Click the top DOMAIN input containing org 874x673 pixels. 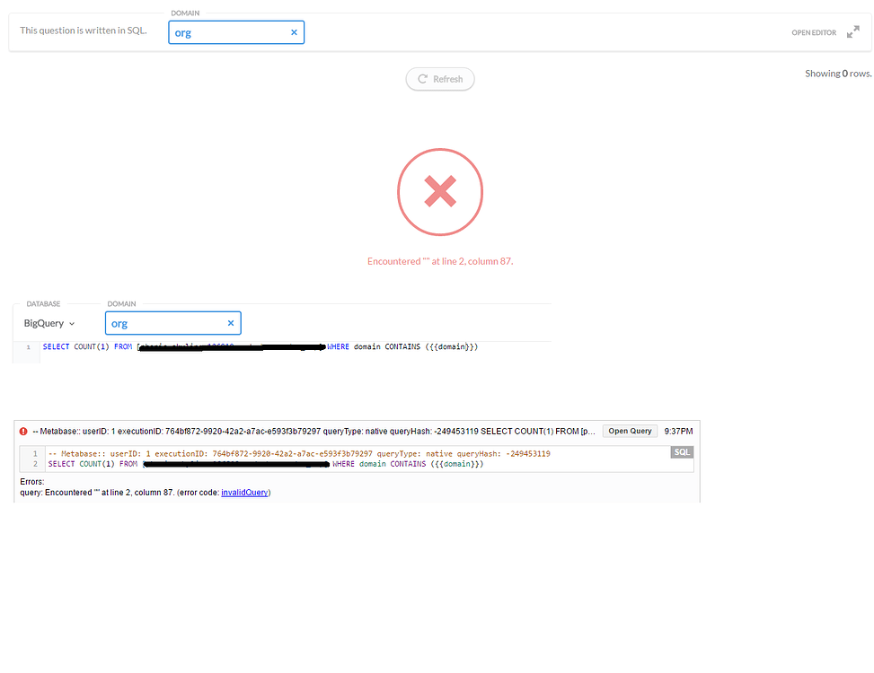point(236,32)
